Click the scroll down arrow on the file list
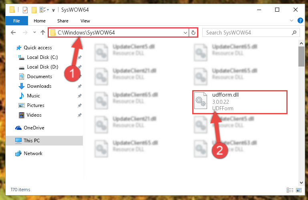This screenshot has width=308, height=200. tap(301, 182)
